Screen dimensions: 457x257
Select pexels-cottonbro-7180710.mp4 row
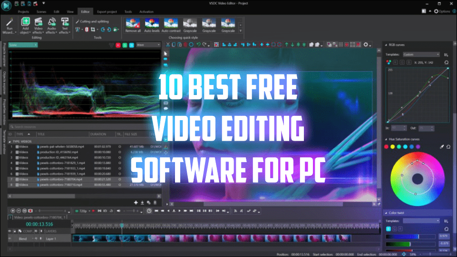[85, 184]
